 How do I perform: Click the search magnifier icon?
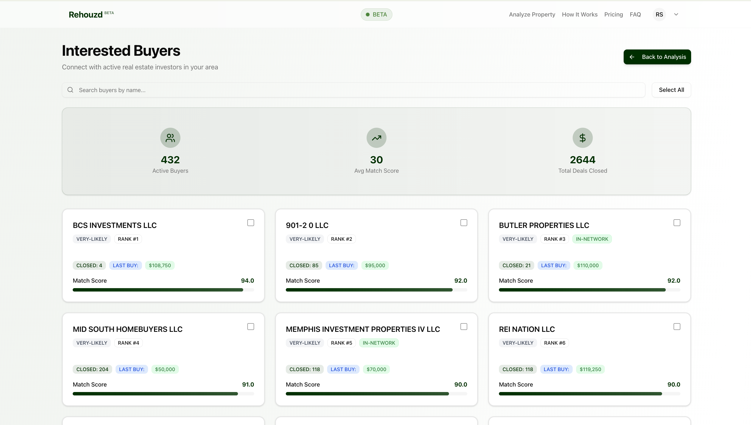click(70, 90)
